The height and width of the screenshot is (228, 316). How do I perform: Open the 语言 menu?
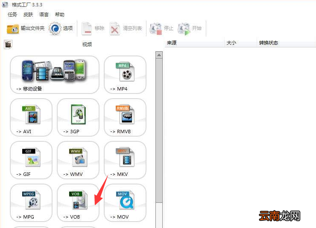(x=44, y=15)
